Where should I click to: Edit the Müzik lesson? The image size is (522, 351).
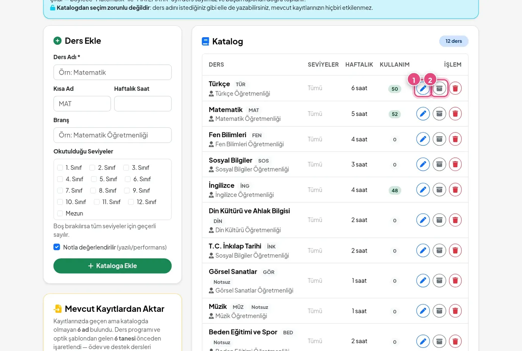(423, 311)
